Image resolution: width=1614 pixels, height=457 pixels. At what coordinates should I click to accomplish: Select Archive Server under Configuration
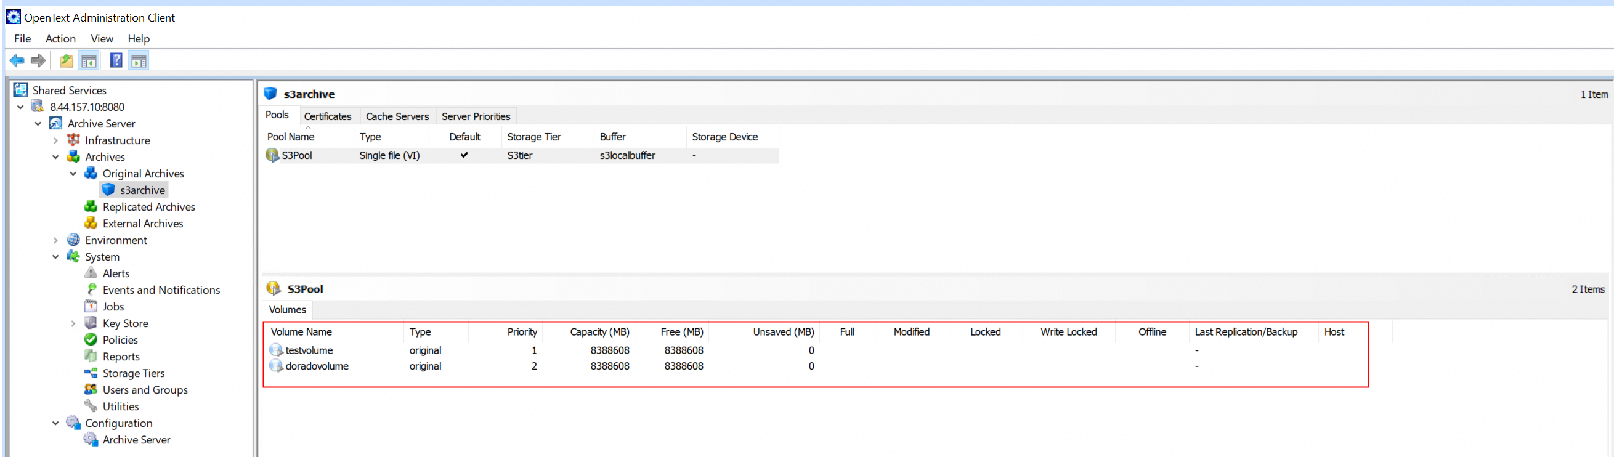click(137, 440)
